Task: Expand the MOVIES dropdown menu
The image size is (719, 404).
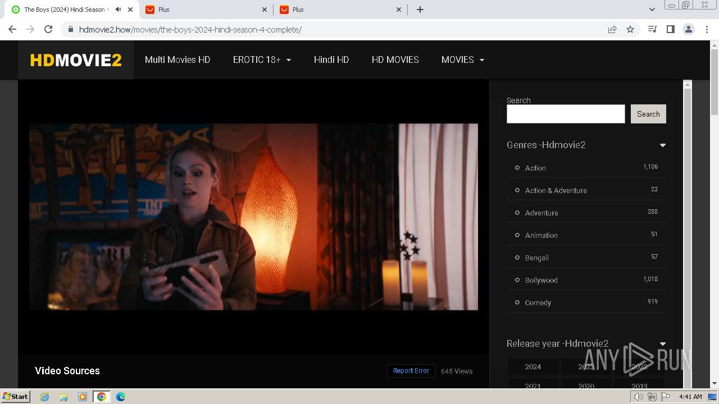Action: (x=463, y=59)
